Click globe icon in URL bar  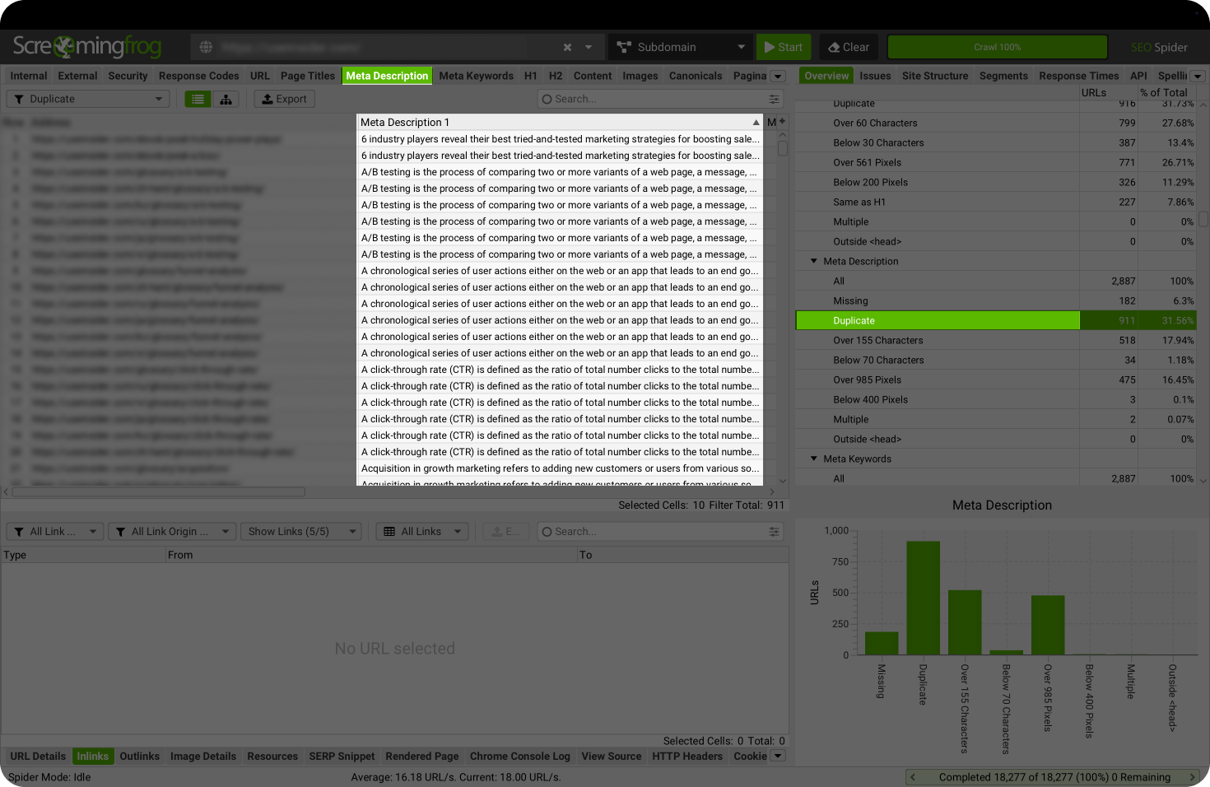206,47
